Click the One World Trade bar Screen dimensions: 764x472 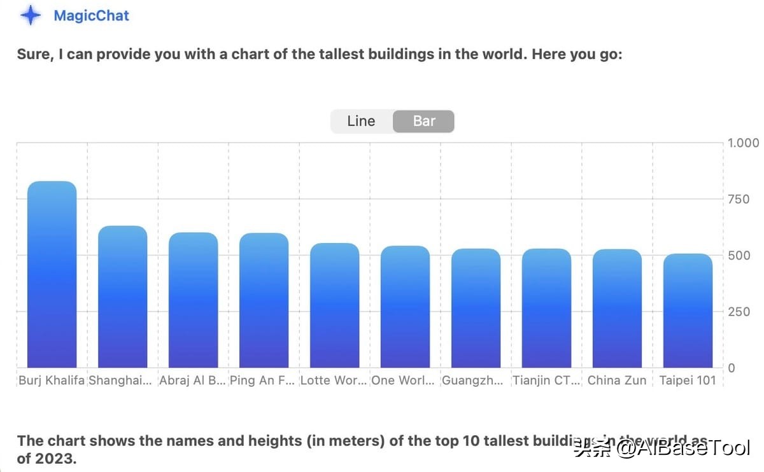coord(405,307)
